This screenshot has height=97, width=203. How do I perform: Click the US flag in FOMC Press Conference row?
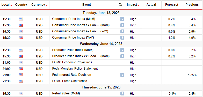(21, 81)
